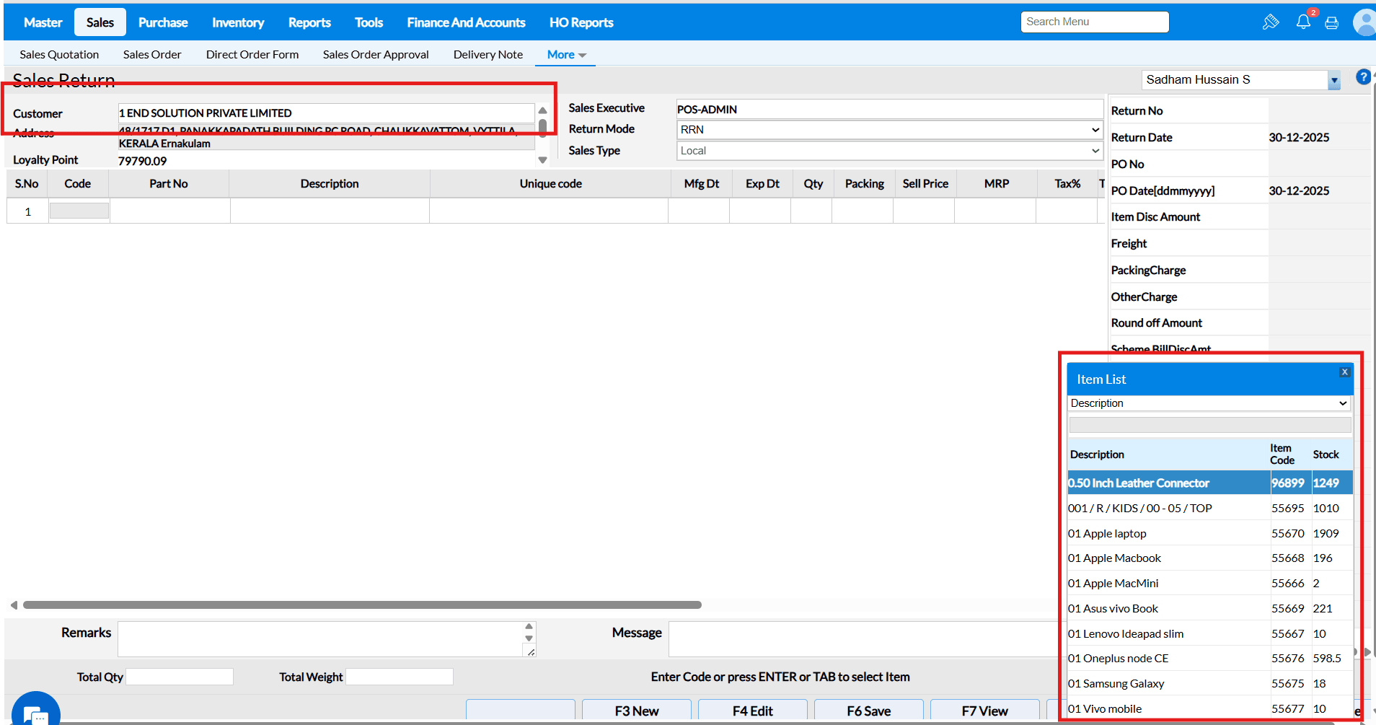Click the horizontal grid scrollbar
This screenshot has height=725, width=1376.
362,605
